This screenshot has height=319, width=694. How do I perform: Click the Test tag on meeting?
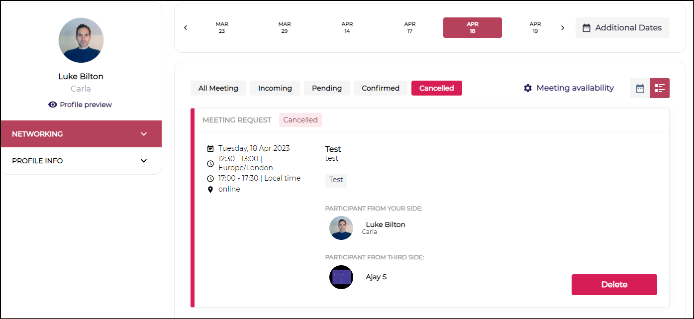[x=336, y=180]
